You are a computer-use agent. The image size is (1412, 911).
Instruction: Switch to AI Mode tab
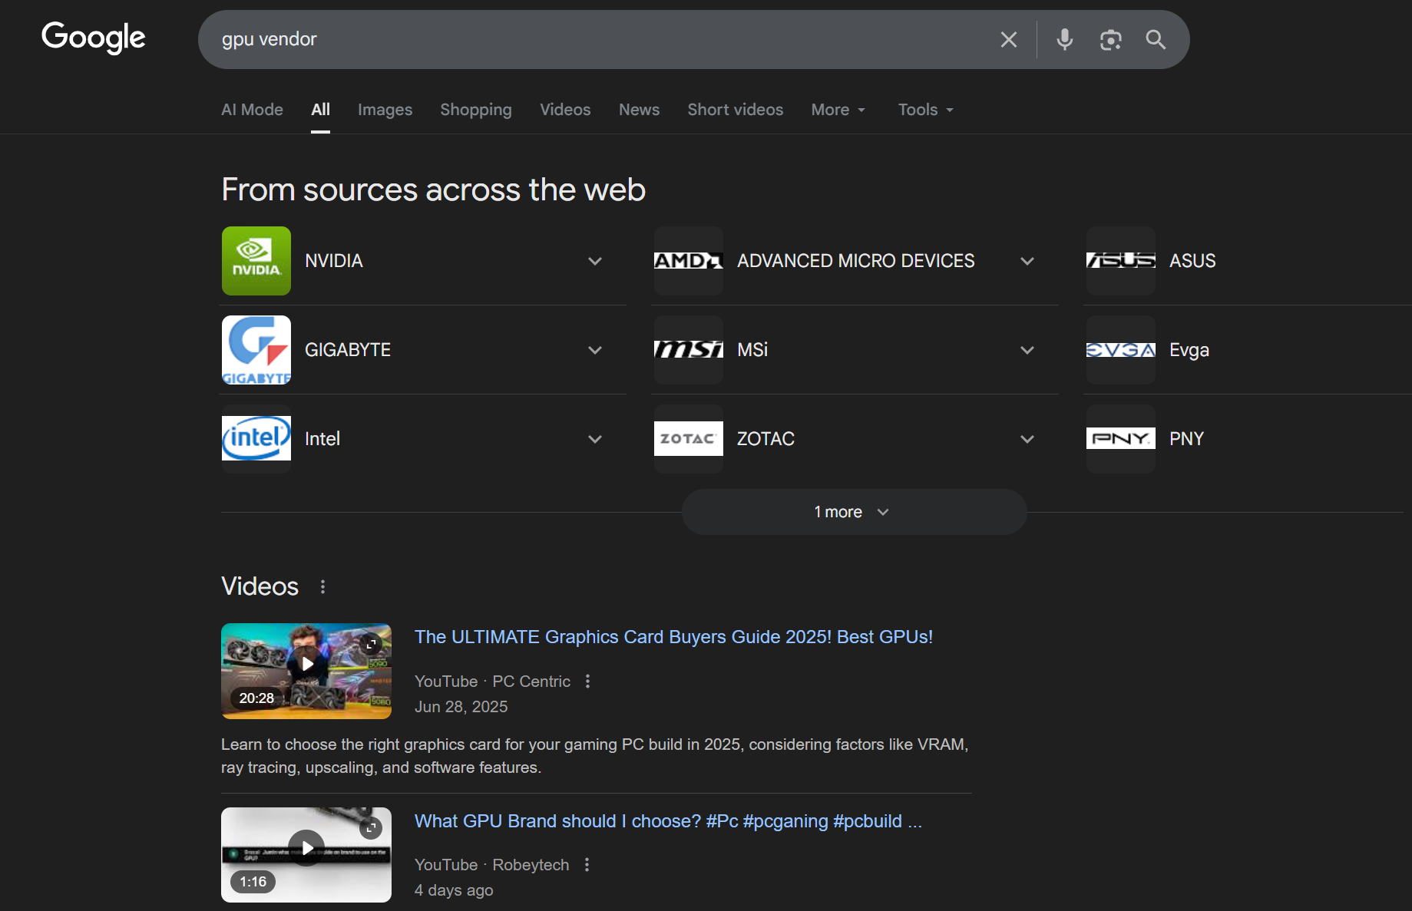tap(252, 110)
